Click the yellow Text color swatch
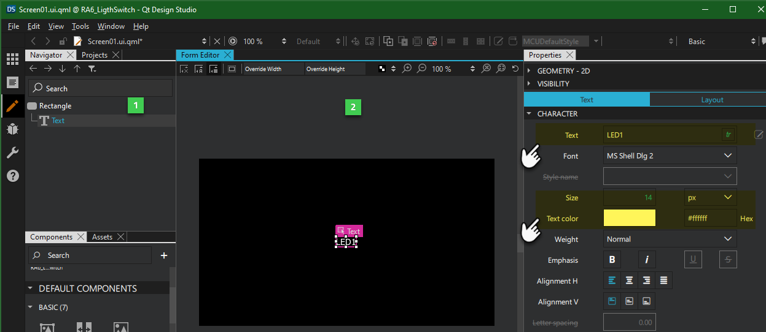Viewport: 766px width, 332px height. (x=629, y=219)
